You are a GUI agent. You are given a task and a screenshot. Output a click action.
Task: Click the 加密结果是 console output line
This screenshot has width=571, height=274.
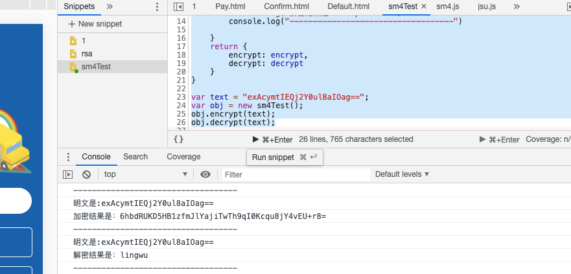click(200, 216)
